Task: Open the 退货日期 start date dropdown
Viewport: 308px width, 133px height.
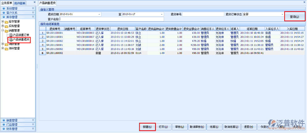Action: coord(99,14)
